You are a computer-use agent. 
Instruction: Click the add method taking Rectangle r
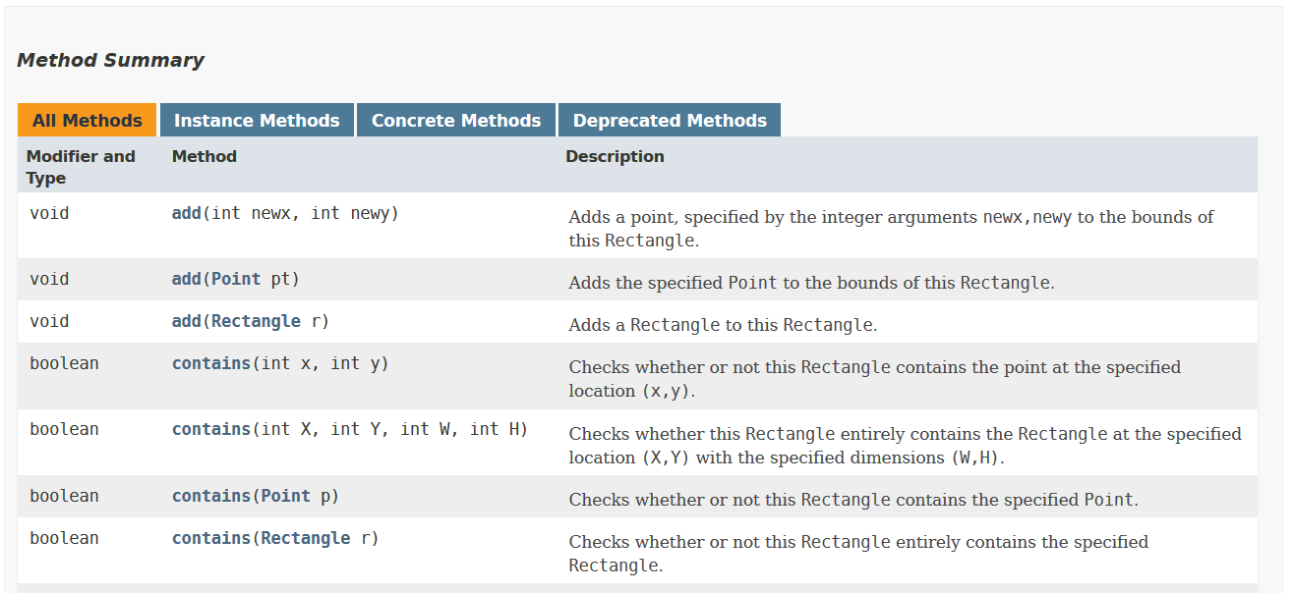(186, 321)
